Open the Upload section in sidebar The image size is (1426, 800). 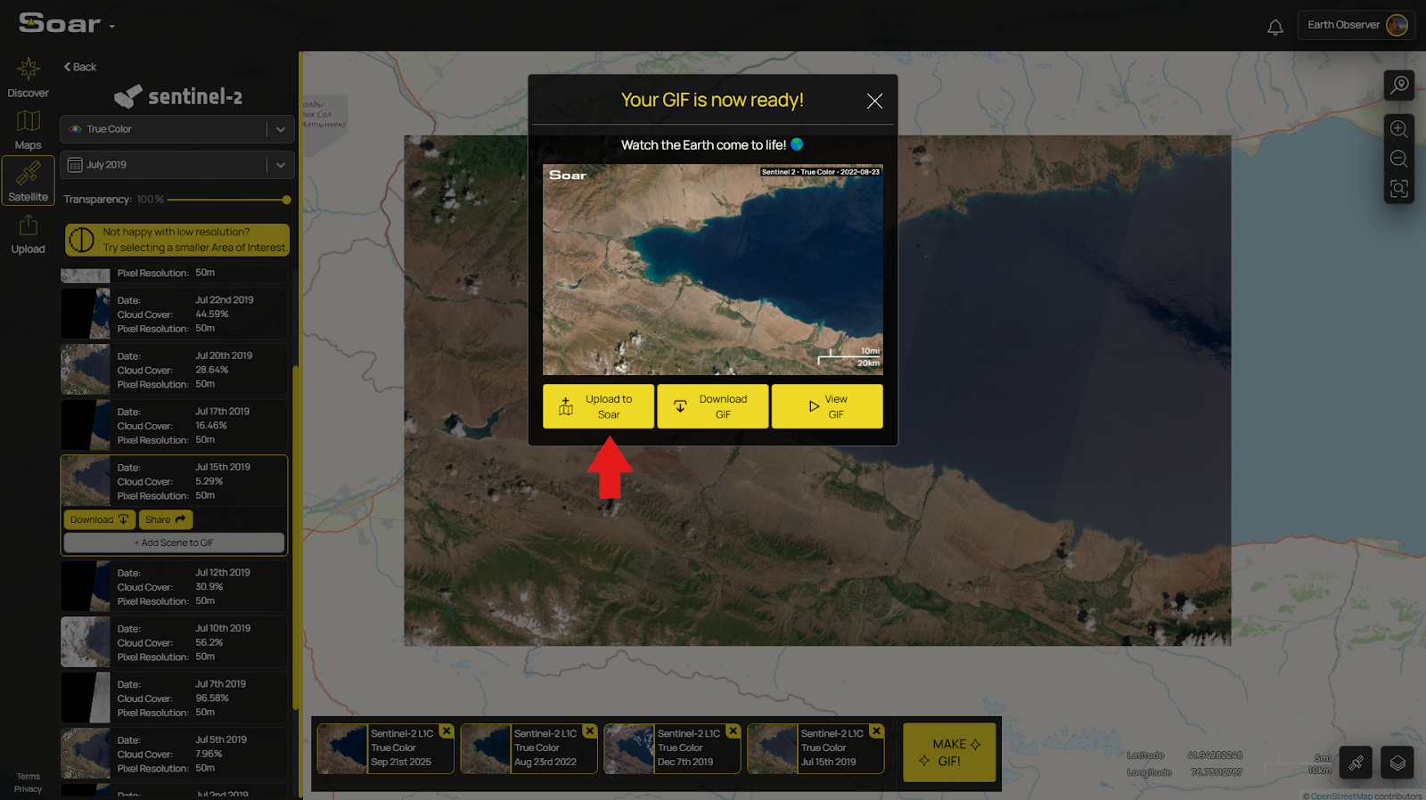tap(28, 234)
